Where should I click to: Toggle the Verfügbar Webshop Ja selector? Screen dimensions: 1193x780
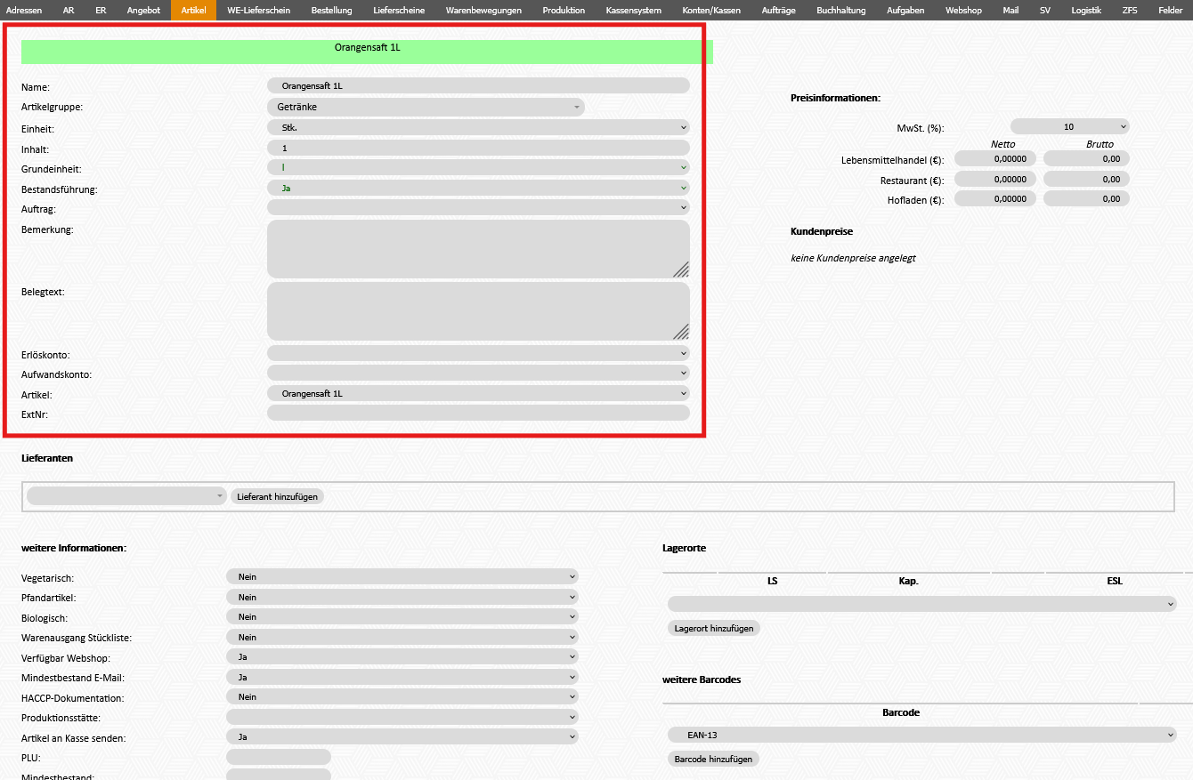coord(402,656)
